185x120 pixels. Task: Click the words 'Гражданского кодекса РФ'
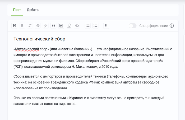coord(72,82)
